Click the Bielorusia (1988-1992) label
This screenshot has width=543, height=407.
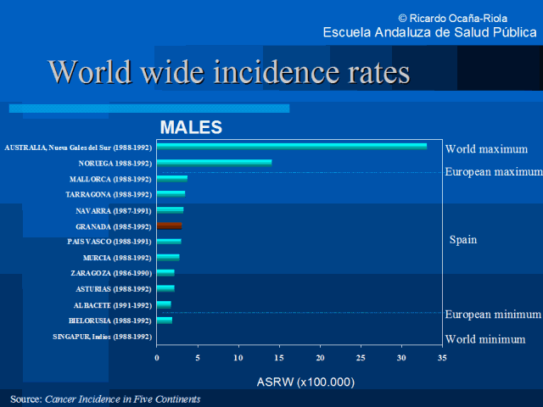tap(110, 321)
